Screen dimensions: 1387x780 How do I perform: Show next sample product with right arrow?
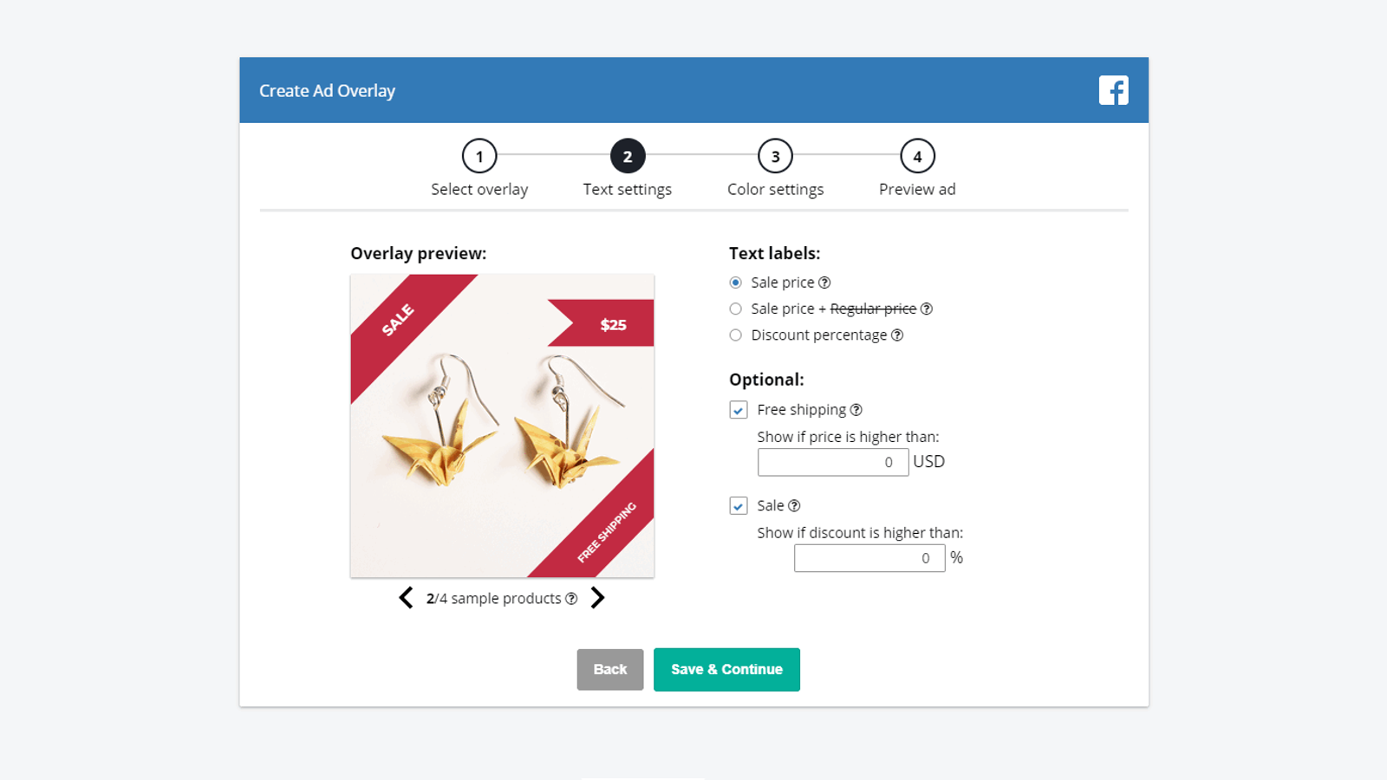point(597,598)
